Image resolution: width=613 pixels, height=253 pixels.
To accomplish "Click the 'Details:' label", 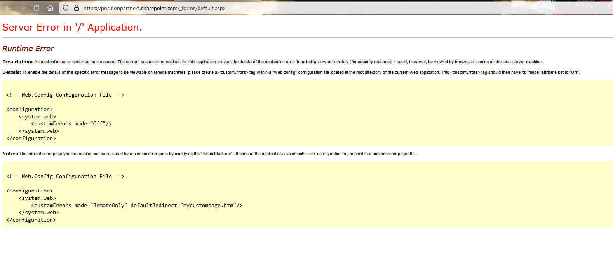I will coord(12,72).
